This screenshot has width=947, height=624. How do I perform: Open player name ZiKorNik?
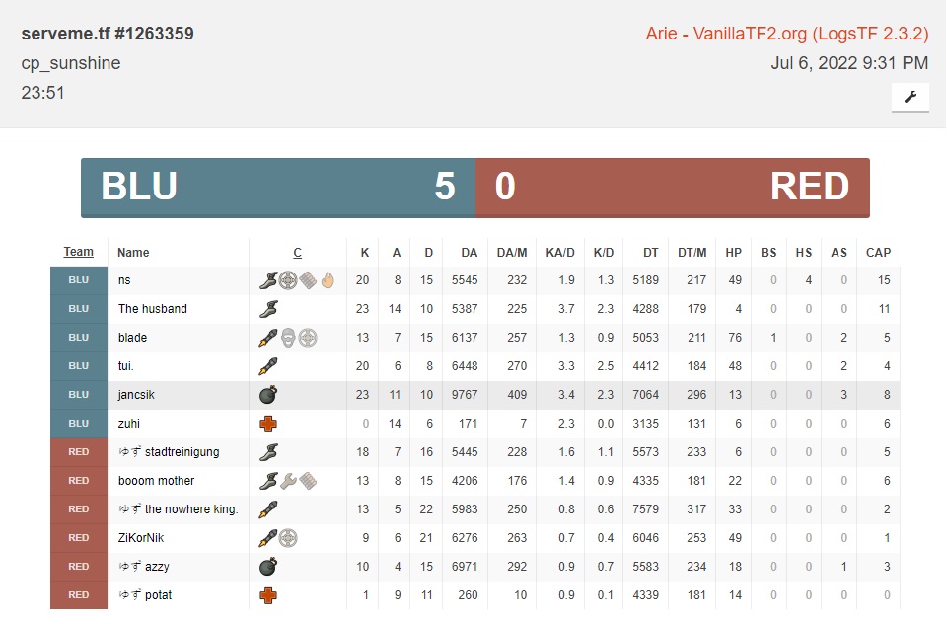click(x=142, y=538)
